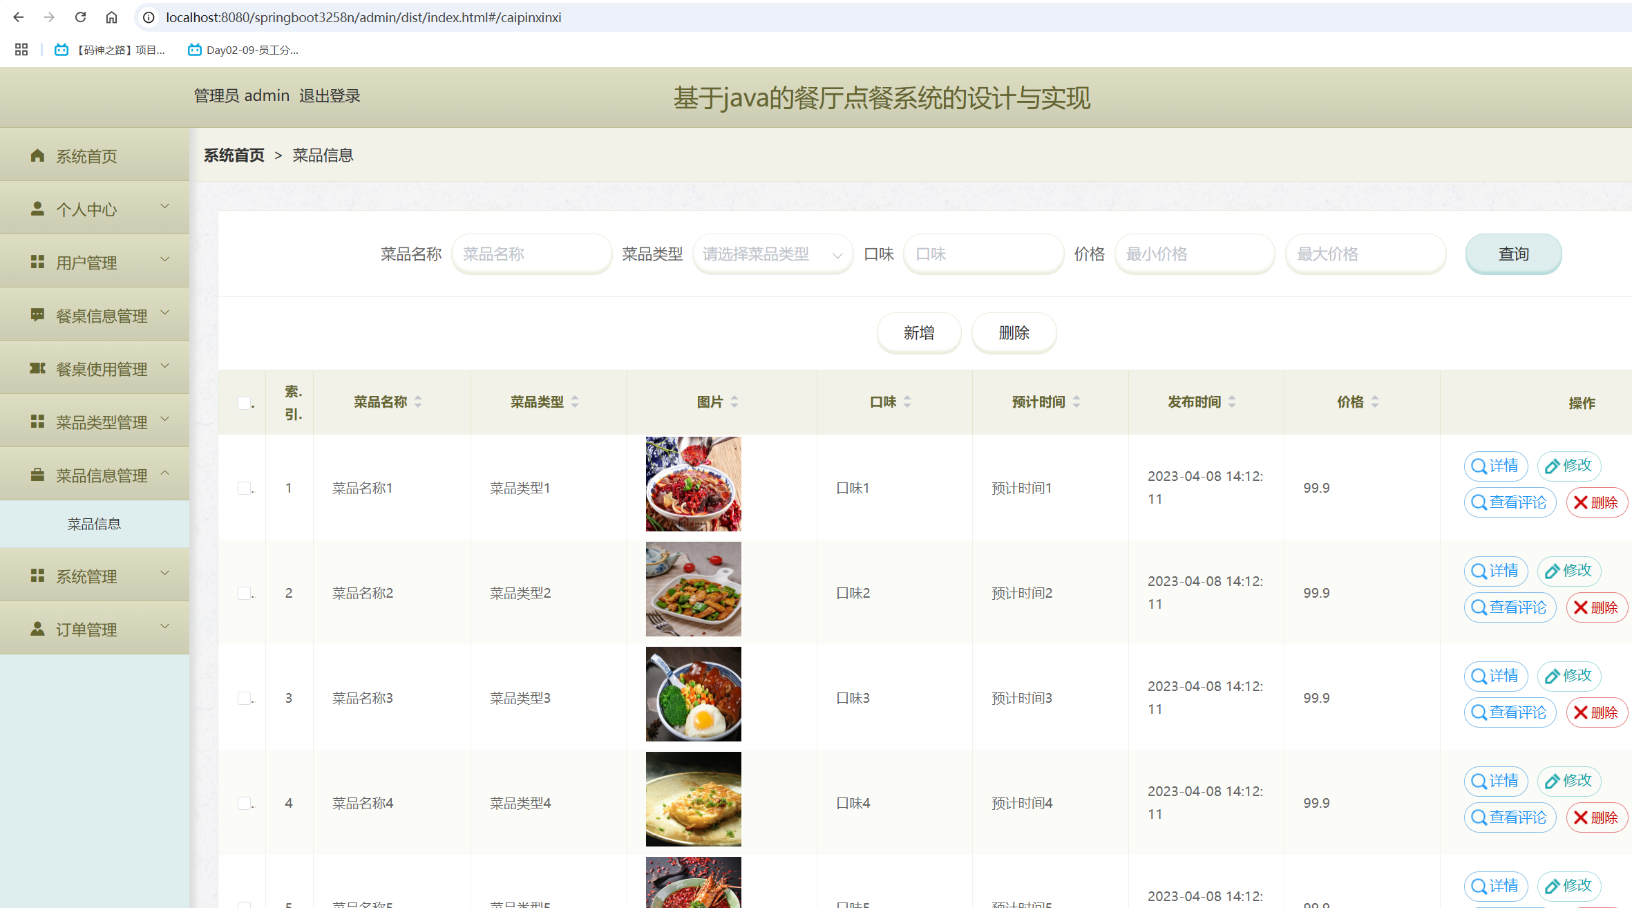Open the Day02-09-员工分 bookmark

[x=243, y=50]
